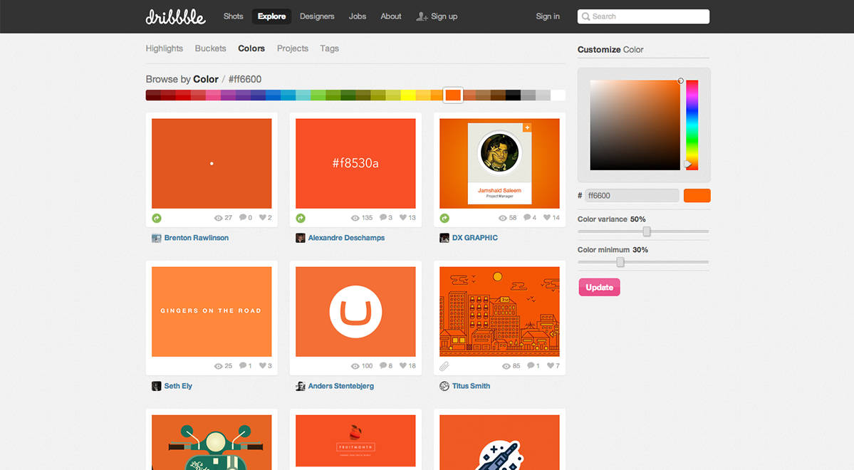Click inside the saturation gradient picker square
Screen dimensions: 854x470
[x=635, y=125]
